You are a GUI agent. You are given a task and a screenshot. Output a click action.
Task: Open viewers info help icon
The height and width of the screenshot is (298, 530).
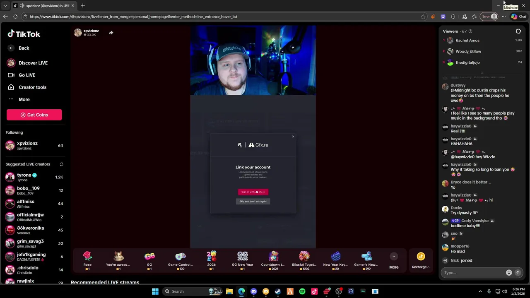point(470,31)
